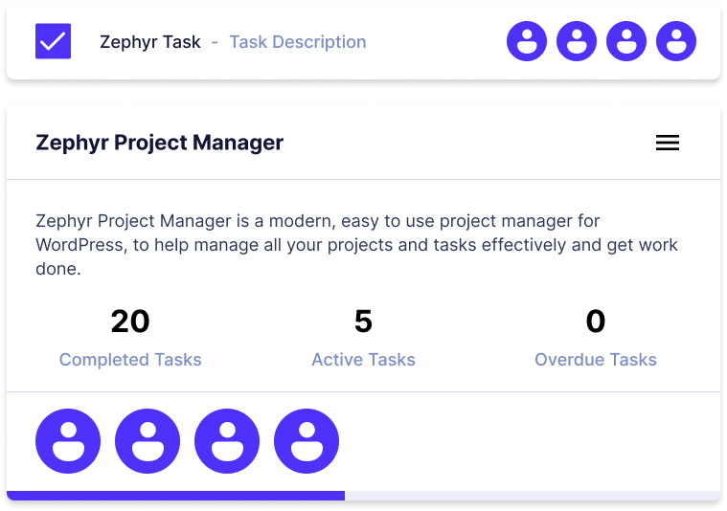Viewport: 727px width, 511px height.
Task: Select first member avatar in project card footer
Action: point(68,441)
